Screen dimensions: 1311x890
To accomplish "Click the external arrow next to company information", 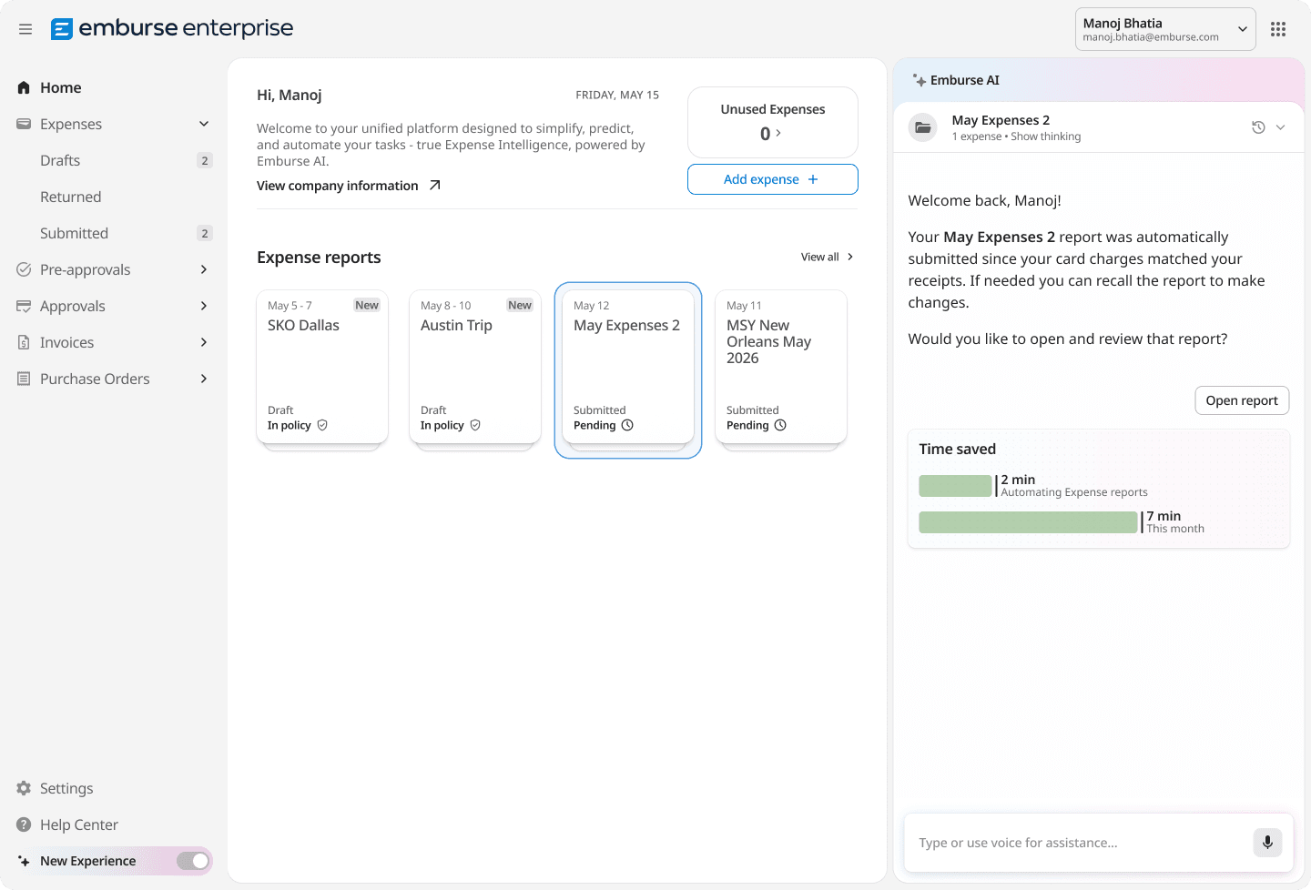I will pos(435,185).
